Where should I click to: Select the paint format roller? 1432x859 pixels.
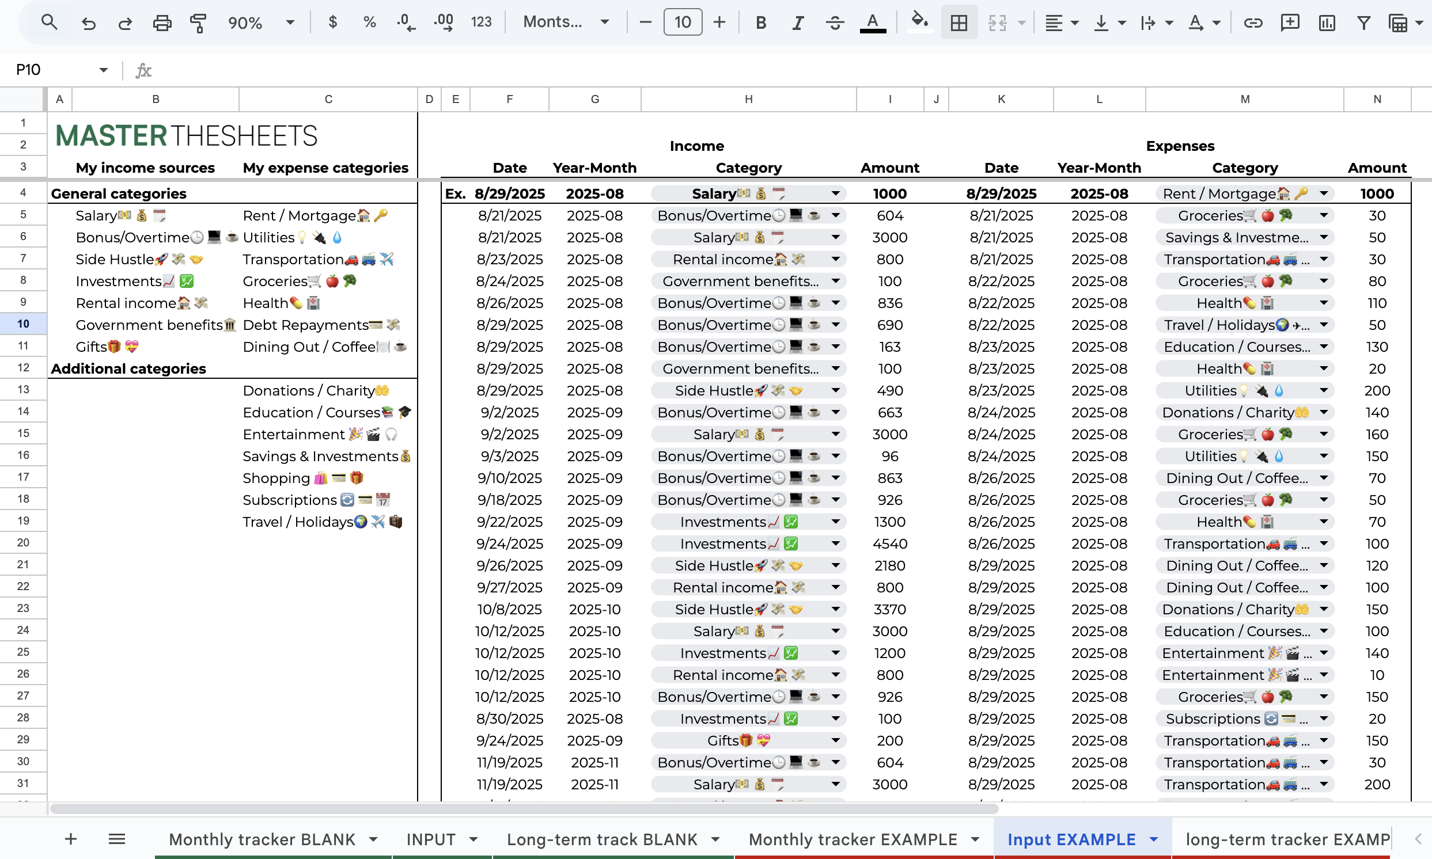pos(198,22)
